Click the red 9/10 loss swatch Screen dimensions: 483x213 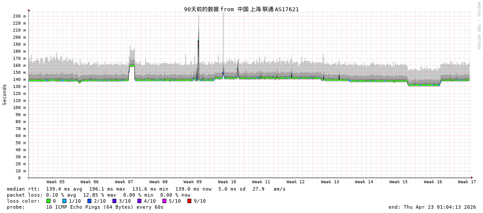point(190,201)
